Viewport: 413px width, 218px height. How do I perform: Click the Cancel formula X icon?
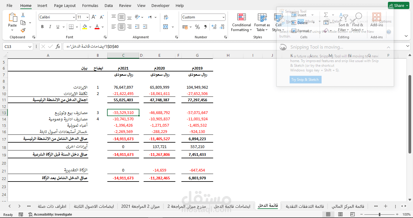pyautogui.click(x=43, y=46)
